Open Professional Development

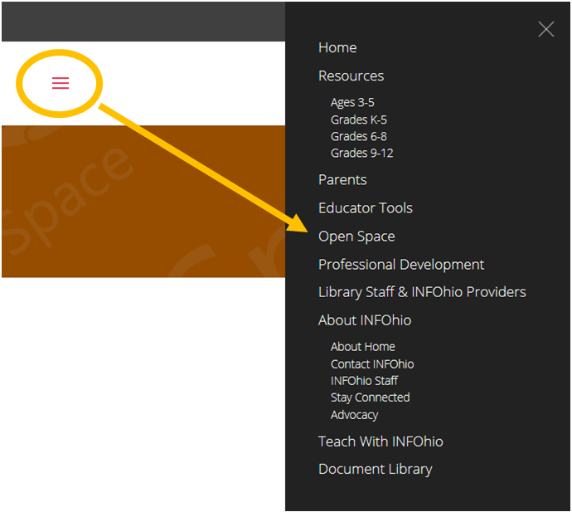401,265
